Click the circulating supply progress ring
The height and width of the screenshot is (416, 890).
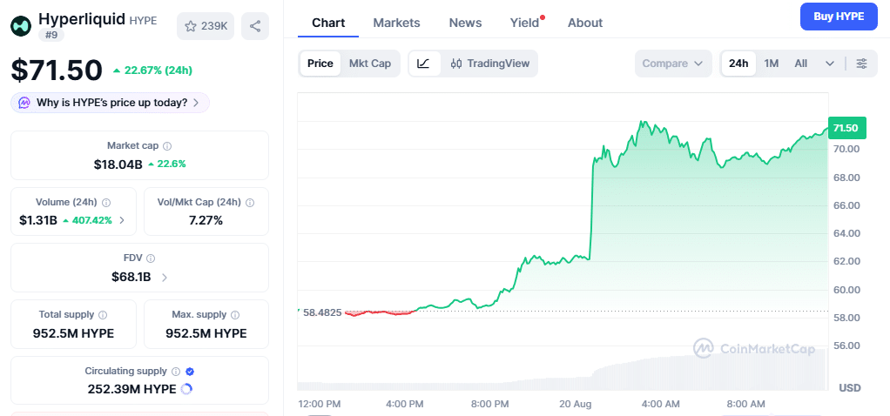(186, 389)
